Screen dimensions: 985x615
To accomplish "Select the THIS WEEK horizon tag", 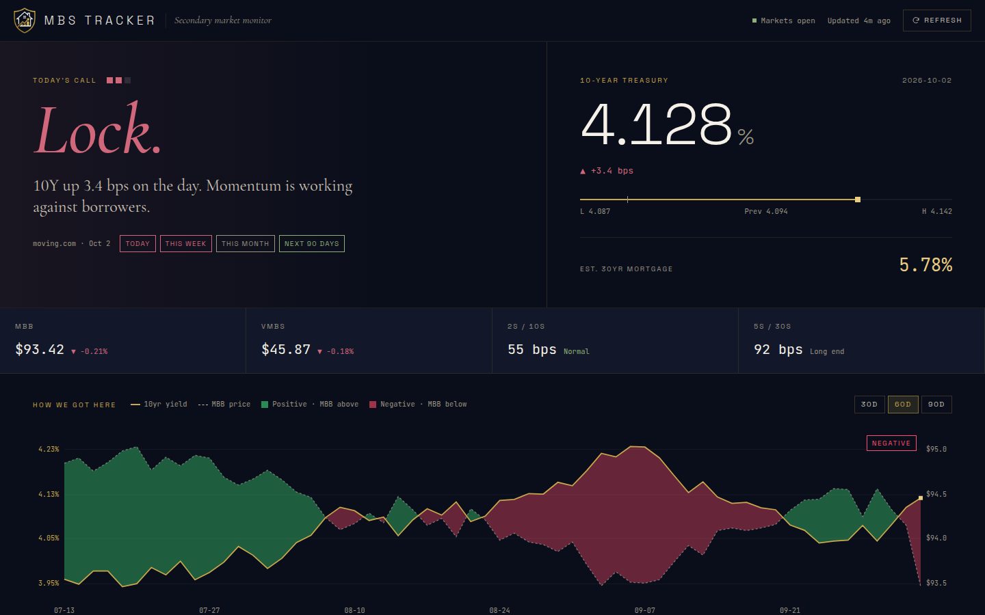I will pos(185,244).
